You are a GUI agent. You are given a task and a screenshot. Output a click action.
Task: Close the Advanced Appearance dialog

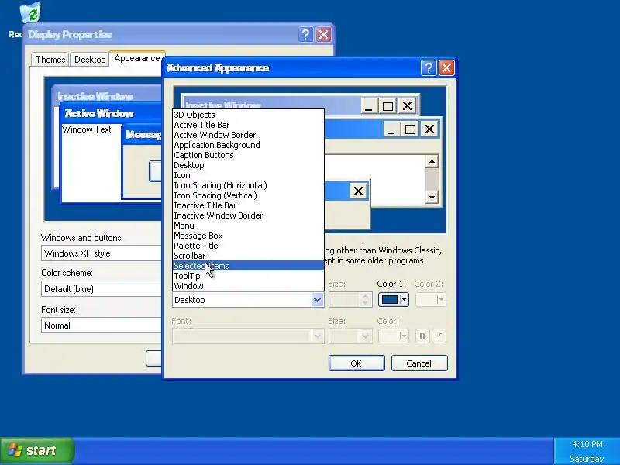click(x=447, y=68)
